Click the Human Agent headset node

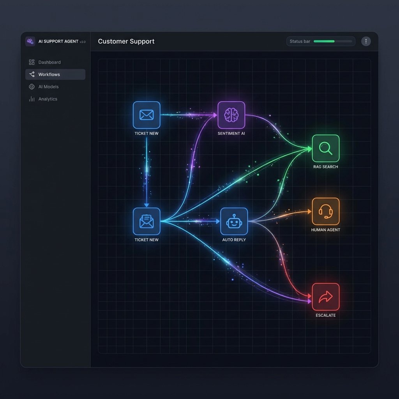click(326, 212)
